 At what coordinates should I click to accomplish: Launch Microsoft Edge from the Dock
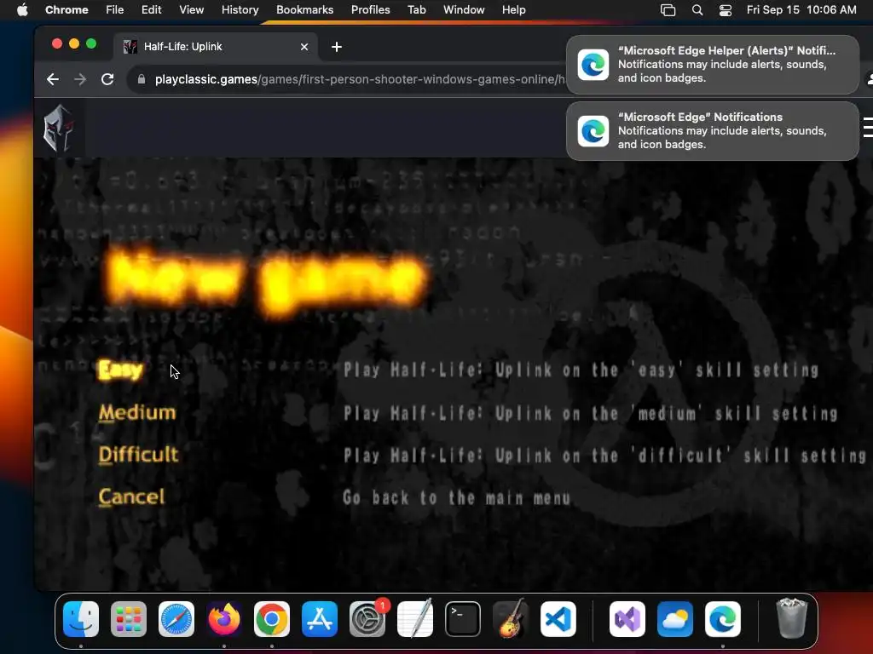pyautogui.click(x=723, y=619)
